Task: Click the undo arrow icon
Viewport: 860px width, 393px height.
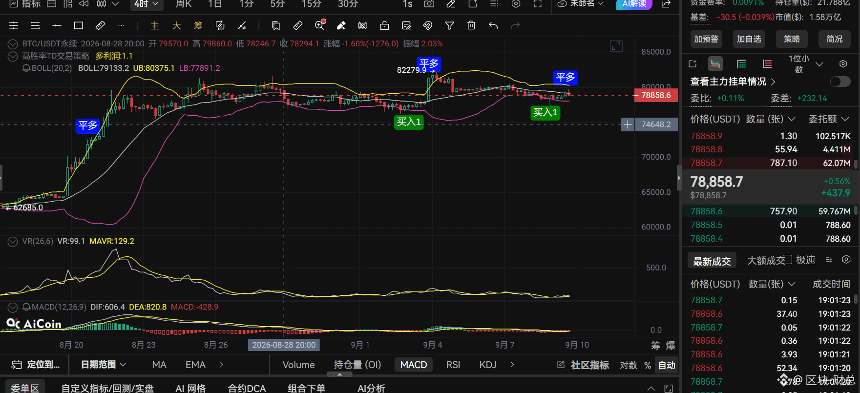Action: pos(493,25)
